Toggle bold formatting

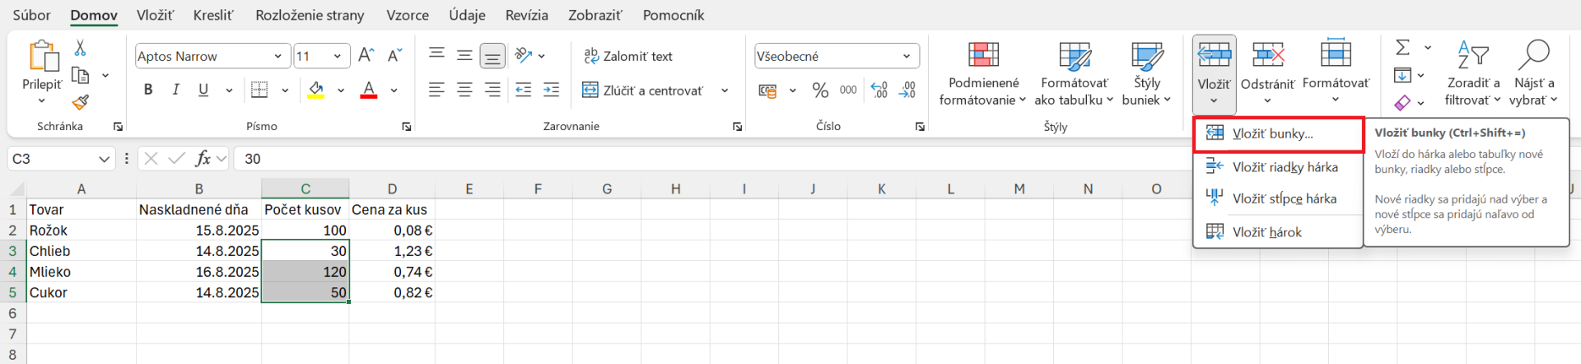click(148, 90)
